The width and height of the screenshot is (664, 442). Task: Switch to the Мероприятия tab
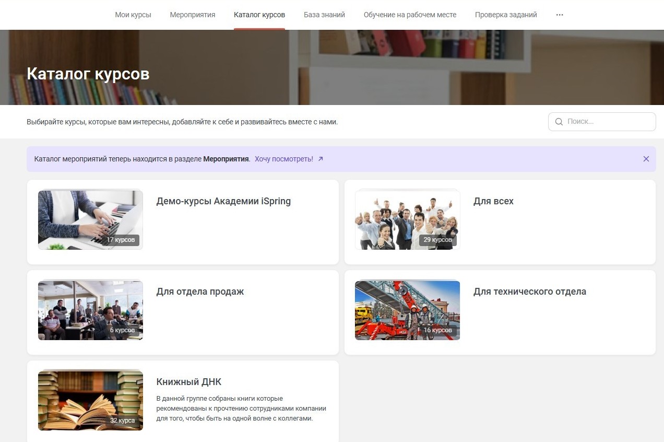193,15
